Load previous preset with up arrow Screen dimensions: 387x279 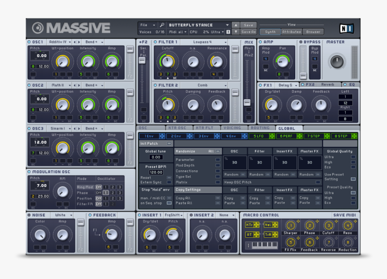click(236, 25)
